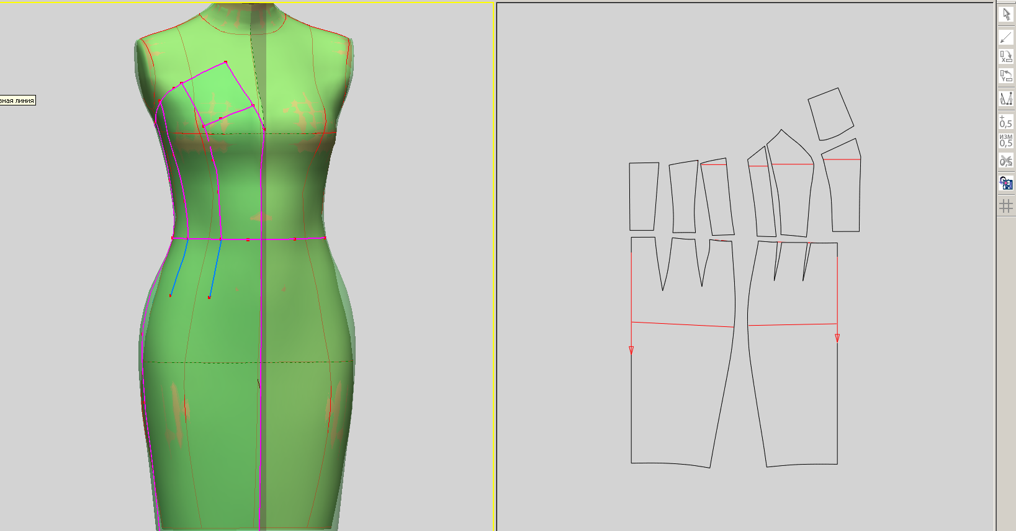Click the add 0,5 allowance icon

click(x=1006, y=121)
